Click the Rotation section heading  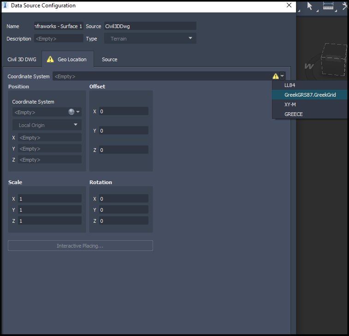click(x=101, y=182)
